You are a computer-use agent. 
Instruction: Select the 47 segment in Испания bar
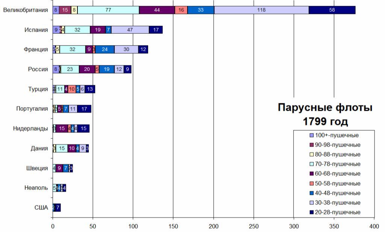[130, 30]
